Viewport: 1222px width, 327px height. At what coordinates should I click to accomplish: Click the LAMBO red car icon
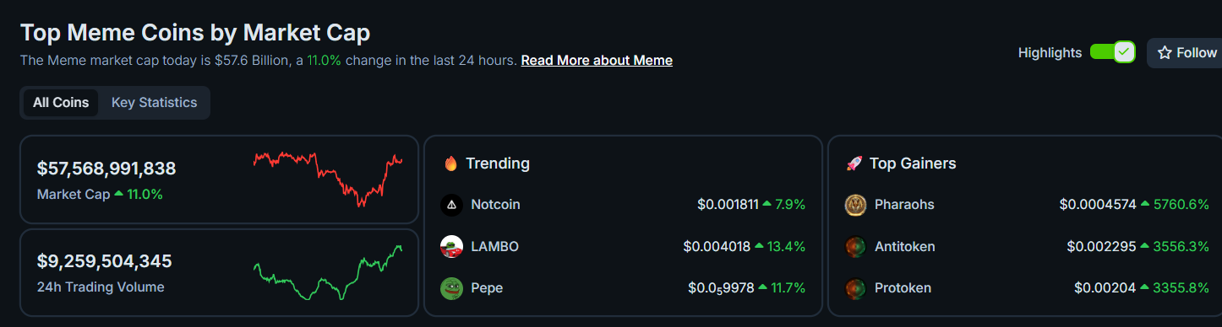click(x=451, y=247)
